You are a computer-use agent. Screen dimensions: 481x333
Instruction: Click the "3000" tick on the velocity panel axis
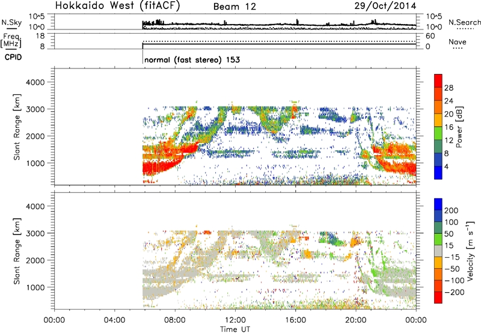(x=35, y=233)
